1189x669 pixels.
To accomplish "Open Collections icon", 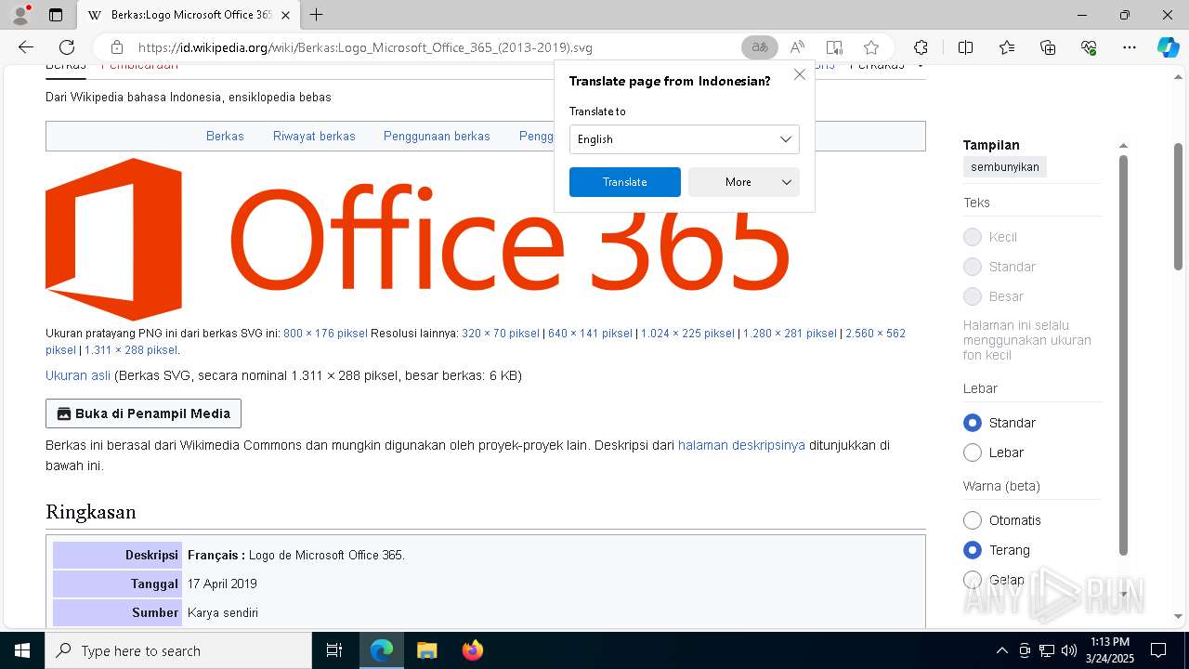I will point(1048,47).
